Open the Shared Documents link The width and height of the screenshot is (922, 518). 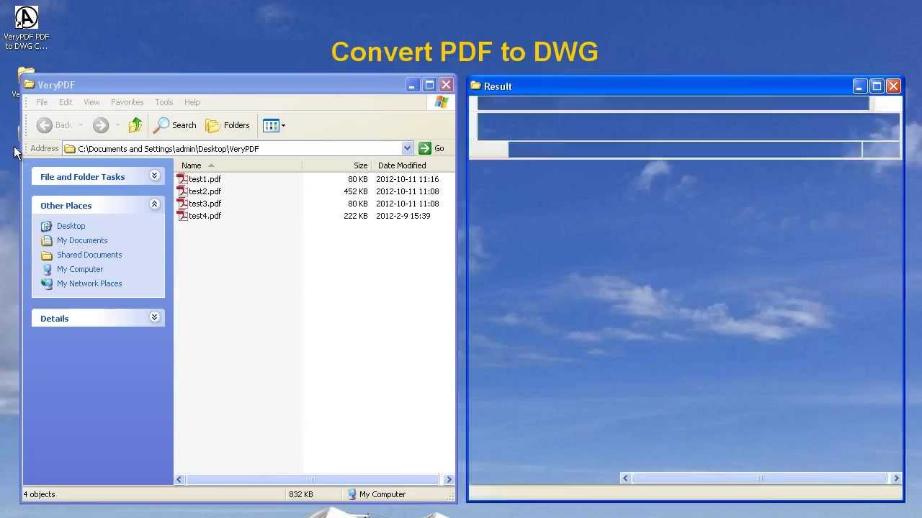coord(89,255)
